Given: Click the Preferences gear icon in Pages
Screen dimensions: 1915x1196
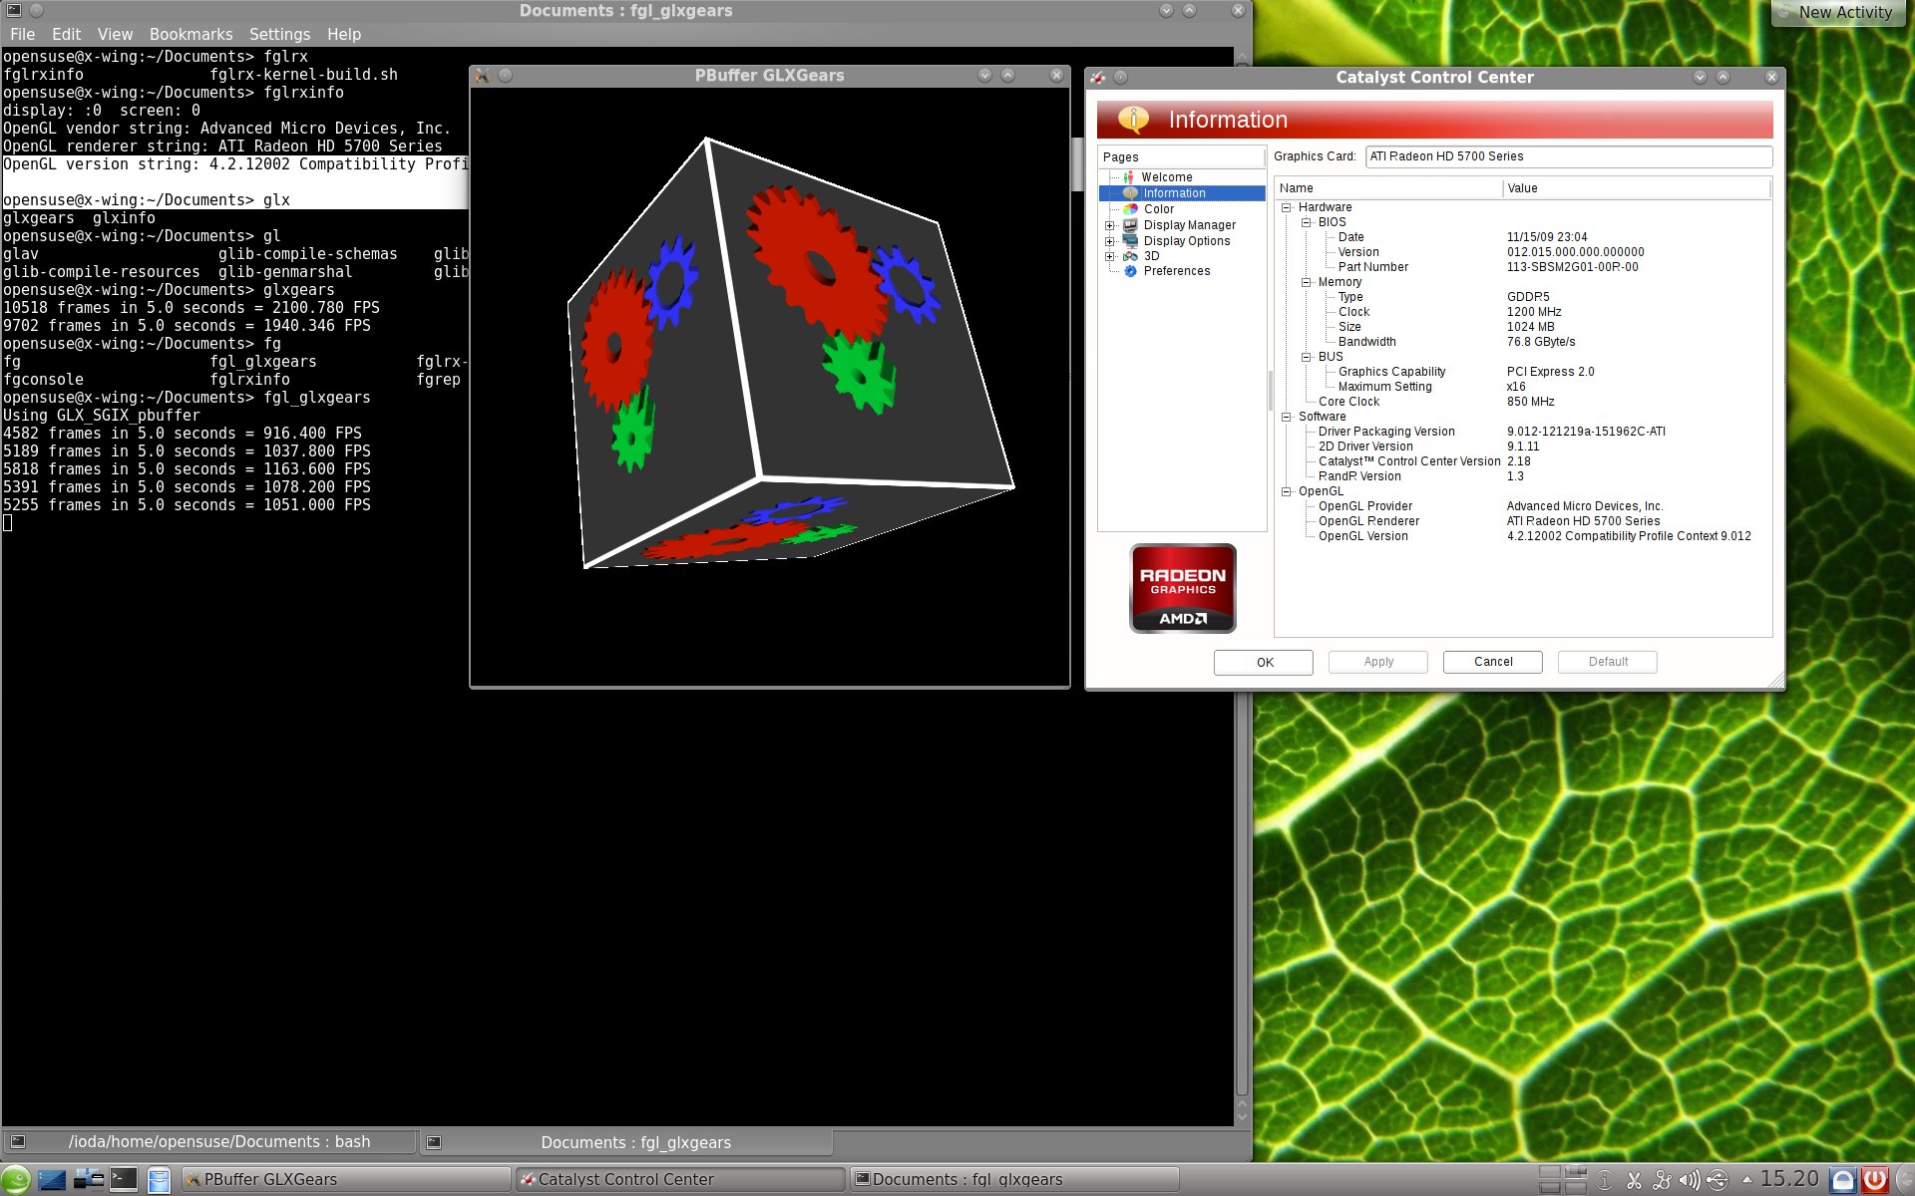Looking at the screenshot, I should pyautogui.click(x=1130, y=271).
